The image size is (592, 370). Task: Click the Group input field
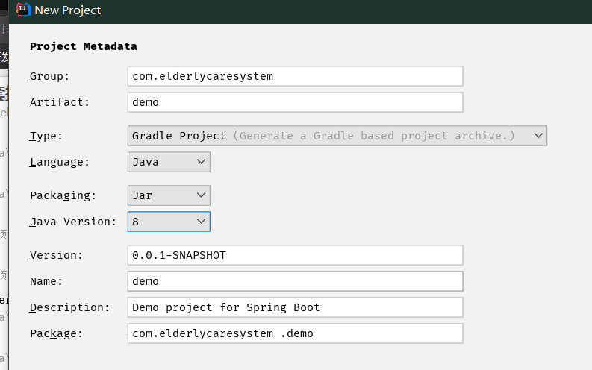[295, 76]
